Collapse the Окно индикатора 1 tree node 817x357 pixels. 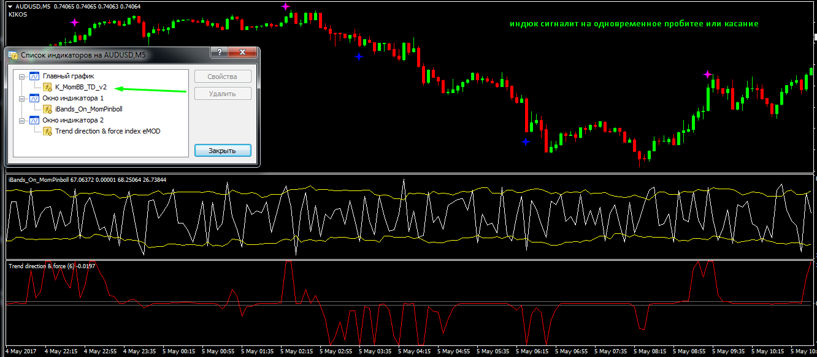(23, 99)
